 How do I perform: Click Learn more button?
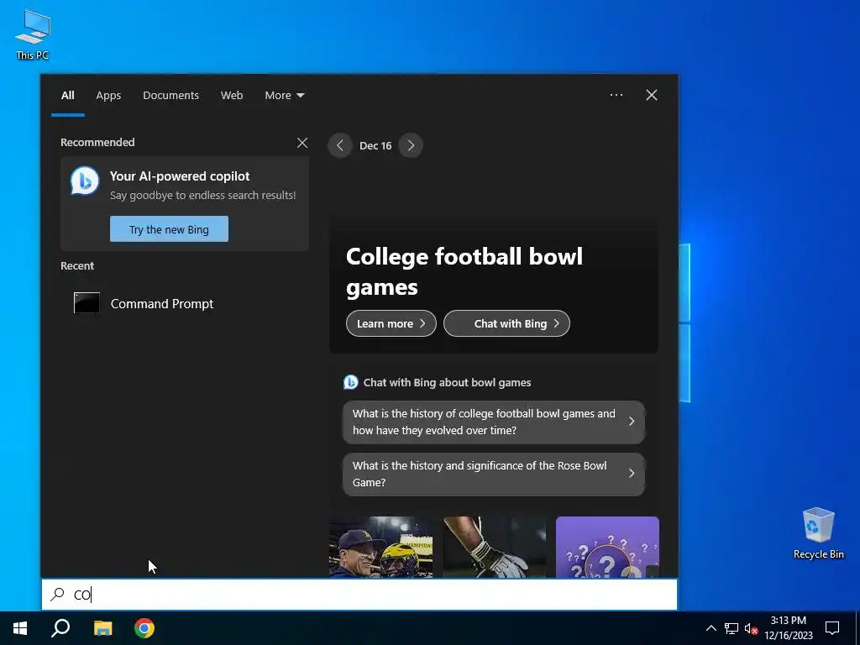pyautogui.click(x=391, y=323)
